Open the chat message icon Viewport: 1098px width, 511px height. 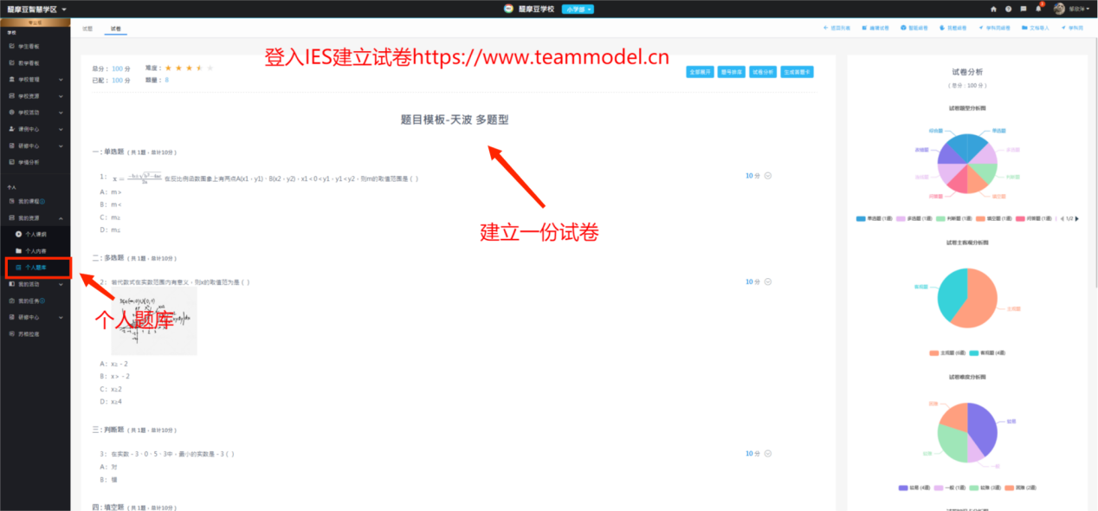click(x=1024, y=9)
